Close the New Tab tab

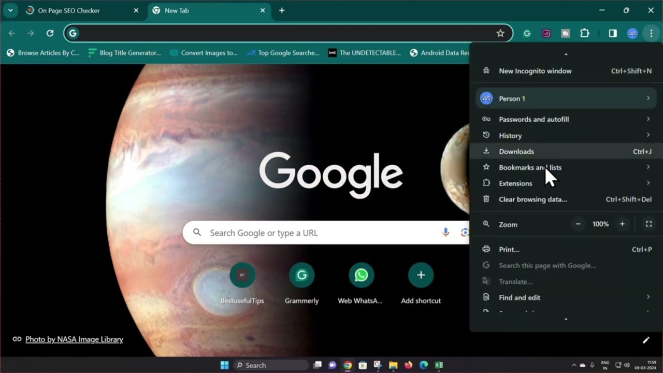[x=263, y=10]
